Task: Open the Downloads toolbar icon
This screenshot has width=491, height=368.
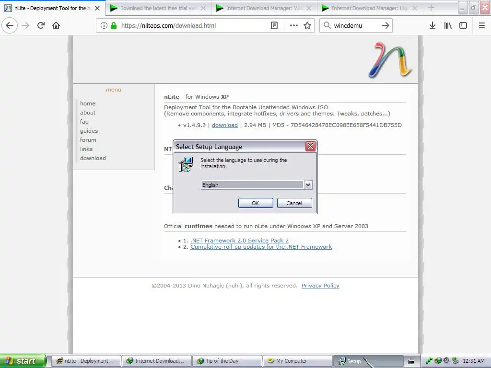Action: [432, 25]
